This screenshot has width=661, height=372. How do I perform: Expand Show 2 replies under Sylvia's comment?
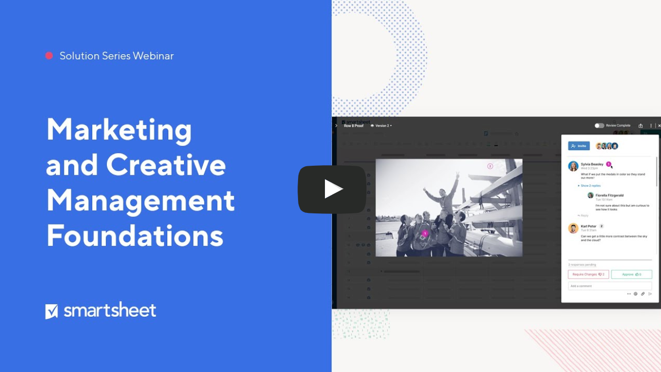pos(590,185)
